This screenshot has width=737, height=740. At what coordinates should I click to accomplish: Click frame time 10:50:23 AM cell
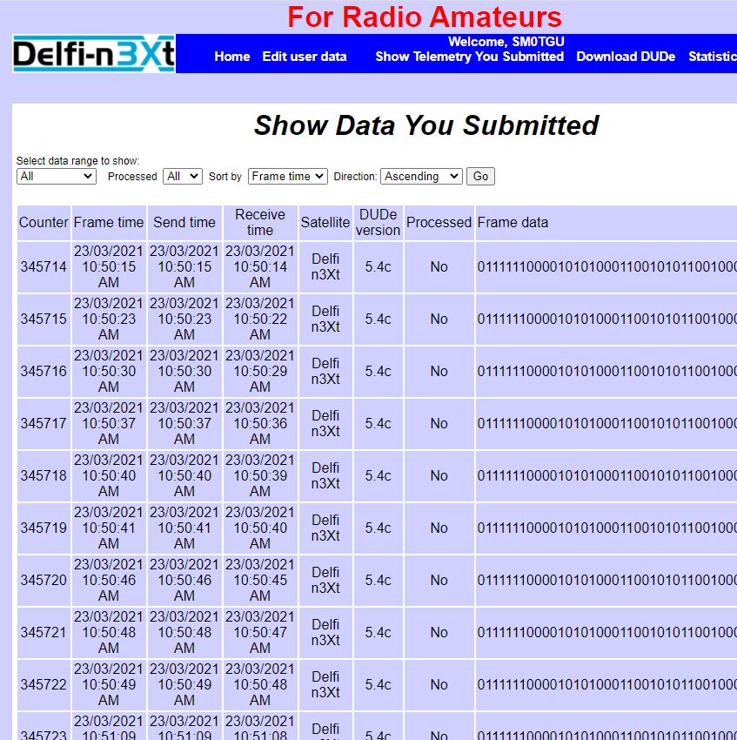coord(109,320)
